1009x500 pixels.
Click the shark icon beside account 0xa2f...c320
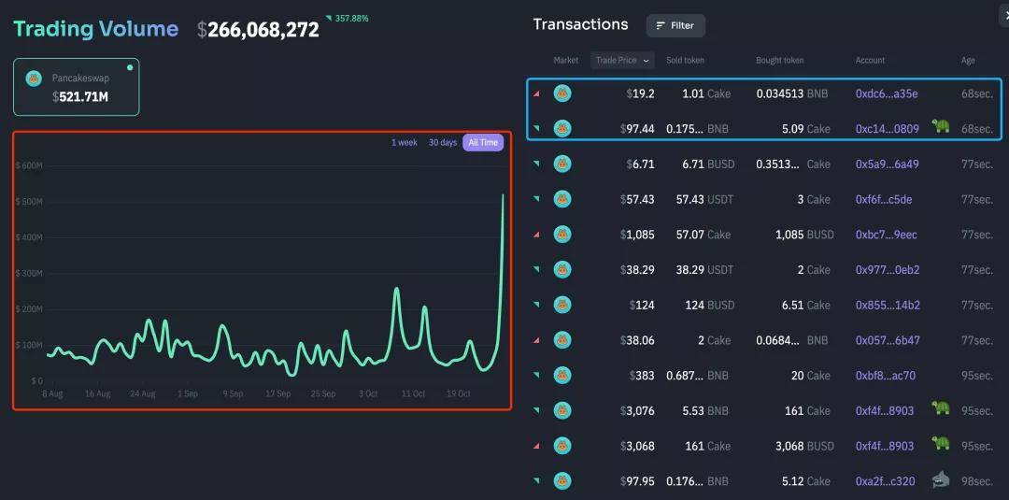coord(941,481)
